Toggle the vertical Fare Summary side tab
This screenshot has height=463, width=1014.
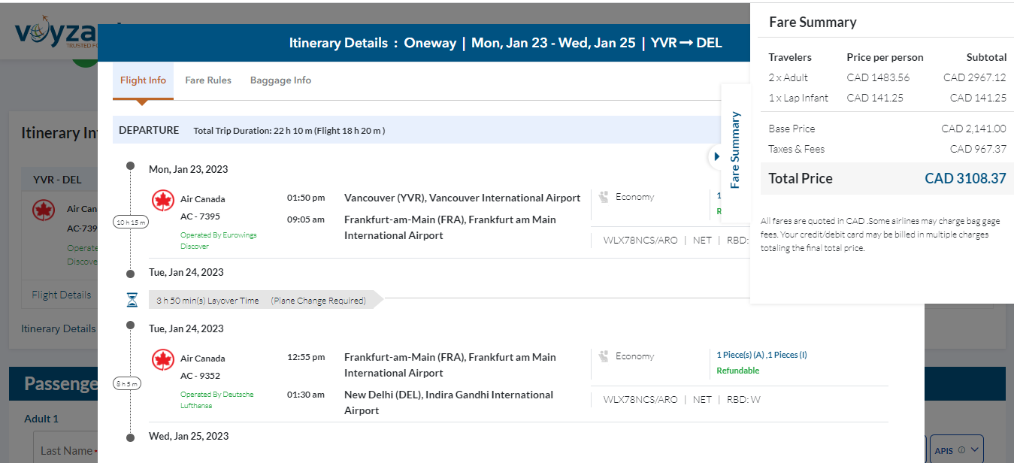(x=735, y=150)
